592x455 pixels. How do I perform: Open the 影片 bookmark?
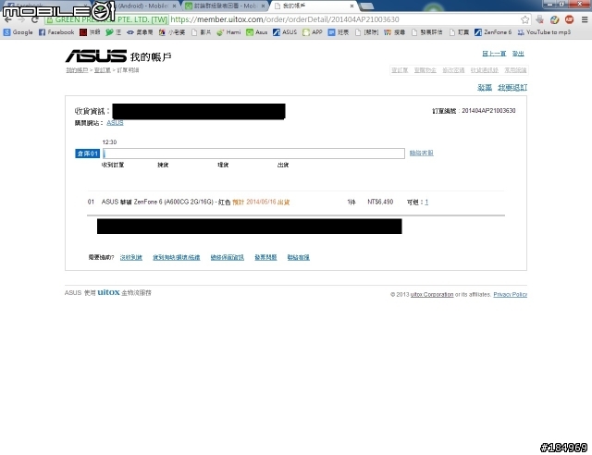(202, 32)
